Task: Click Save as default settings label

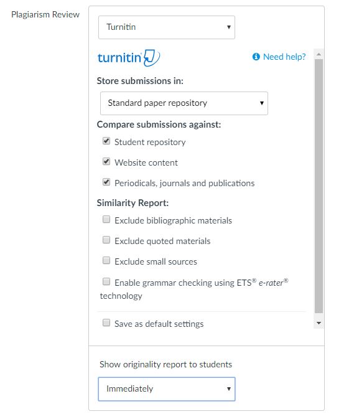Action: pos(159,324)
